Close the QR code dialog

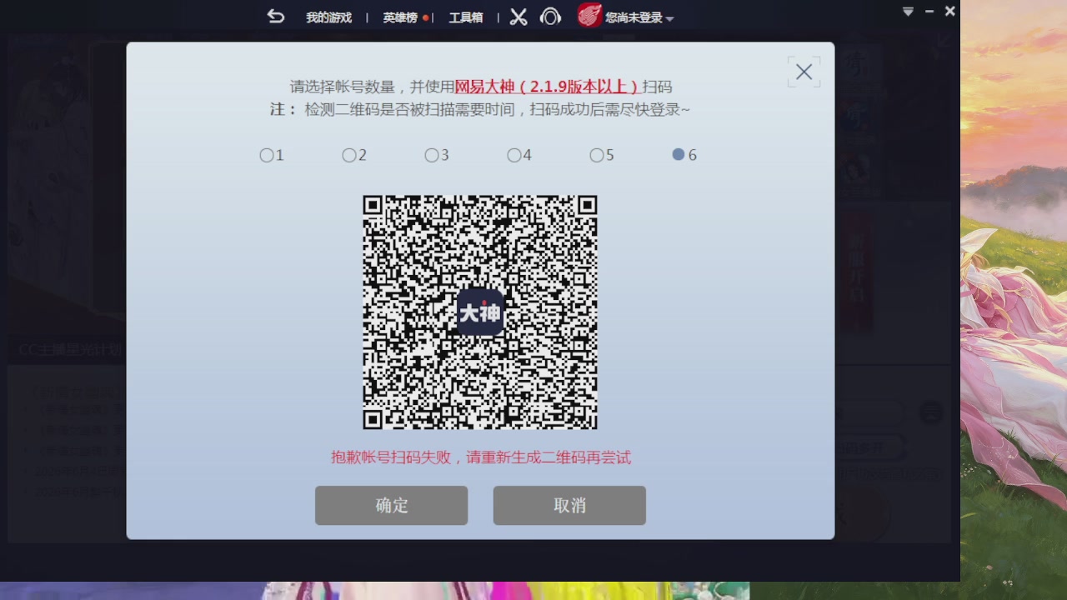[804, 72]
